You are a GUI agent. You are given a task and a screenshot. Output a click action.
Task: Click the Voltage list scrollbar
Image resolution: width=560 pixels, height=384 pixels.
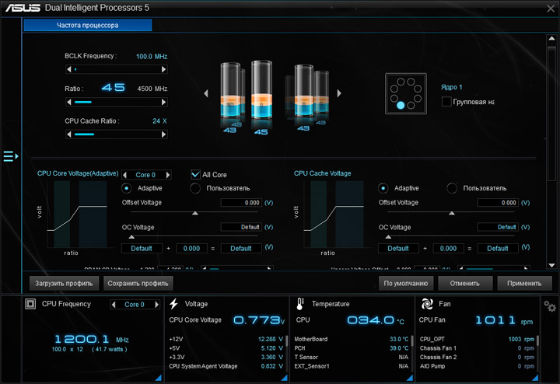[286, 340]
